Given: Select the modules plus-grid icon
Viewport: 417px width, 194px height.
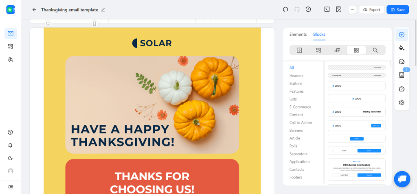Looking at the screenshot, I should 318,50.
